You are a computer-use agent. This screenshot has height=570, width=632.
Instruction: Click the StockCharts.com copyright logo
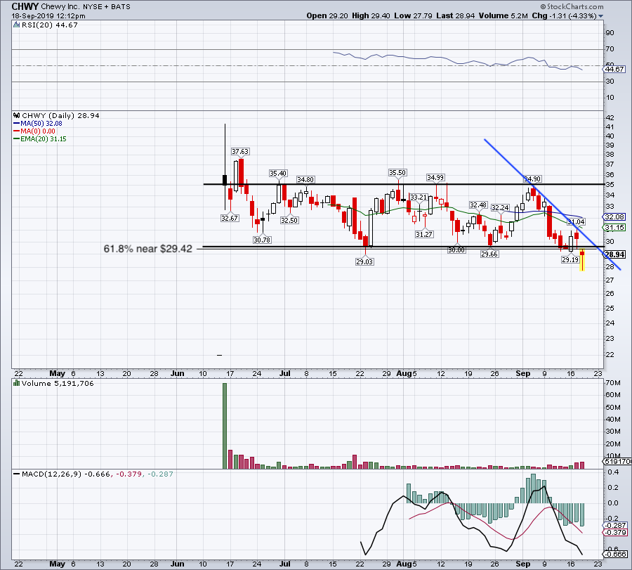[572, 6]
